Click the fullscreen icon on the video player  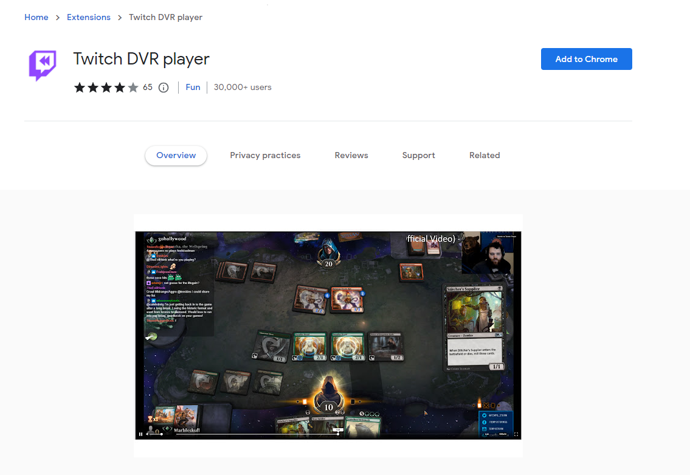[516, 434]
